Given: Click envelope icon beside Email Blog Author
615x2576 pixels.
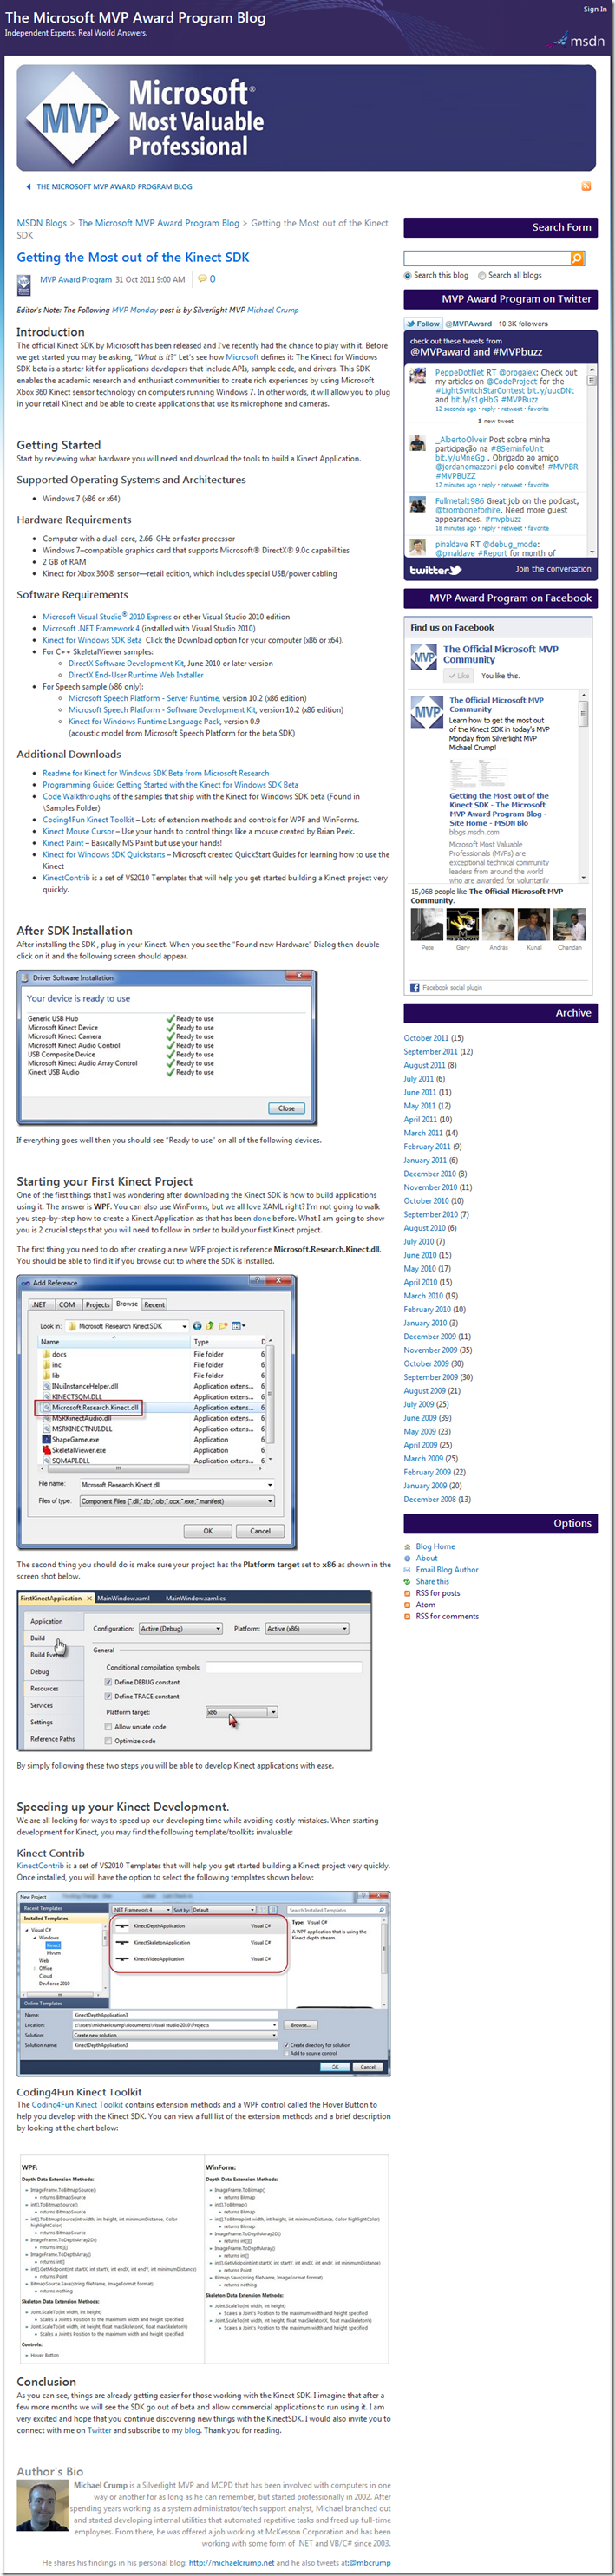Looking at the screenshot, I should click(407, 1570).
